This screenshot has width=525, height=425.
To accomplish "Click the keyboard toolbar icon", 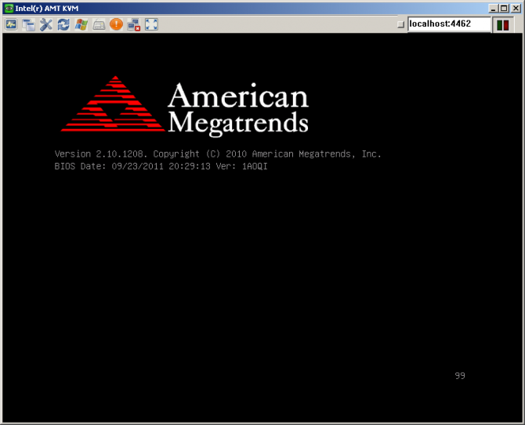I will (x=99, y=24).
